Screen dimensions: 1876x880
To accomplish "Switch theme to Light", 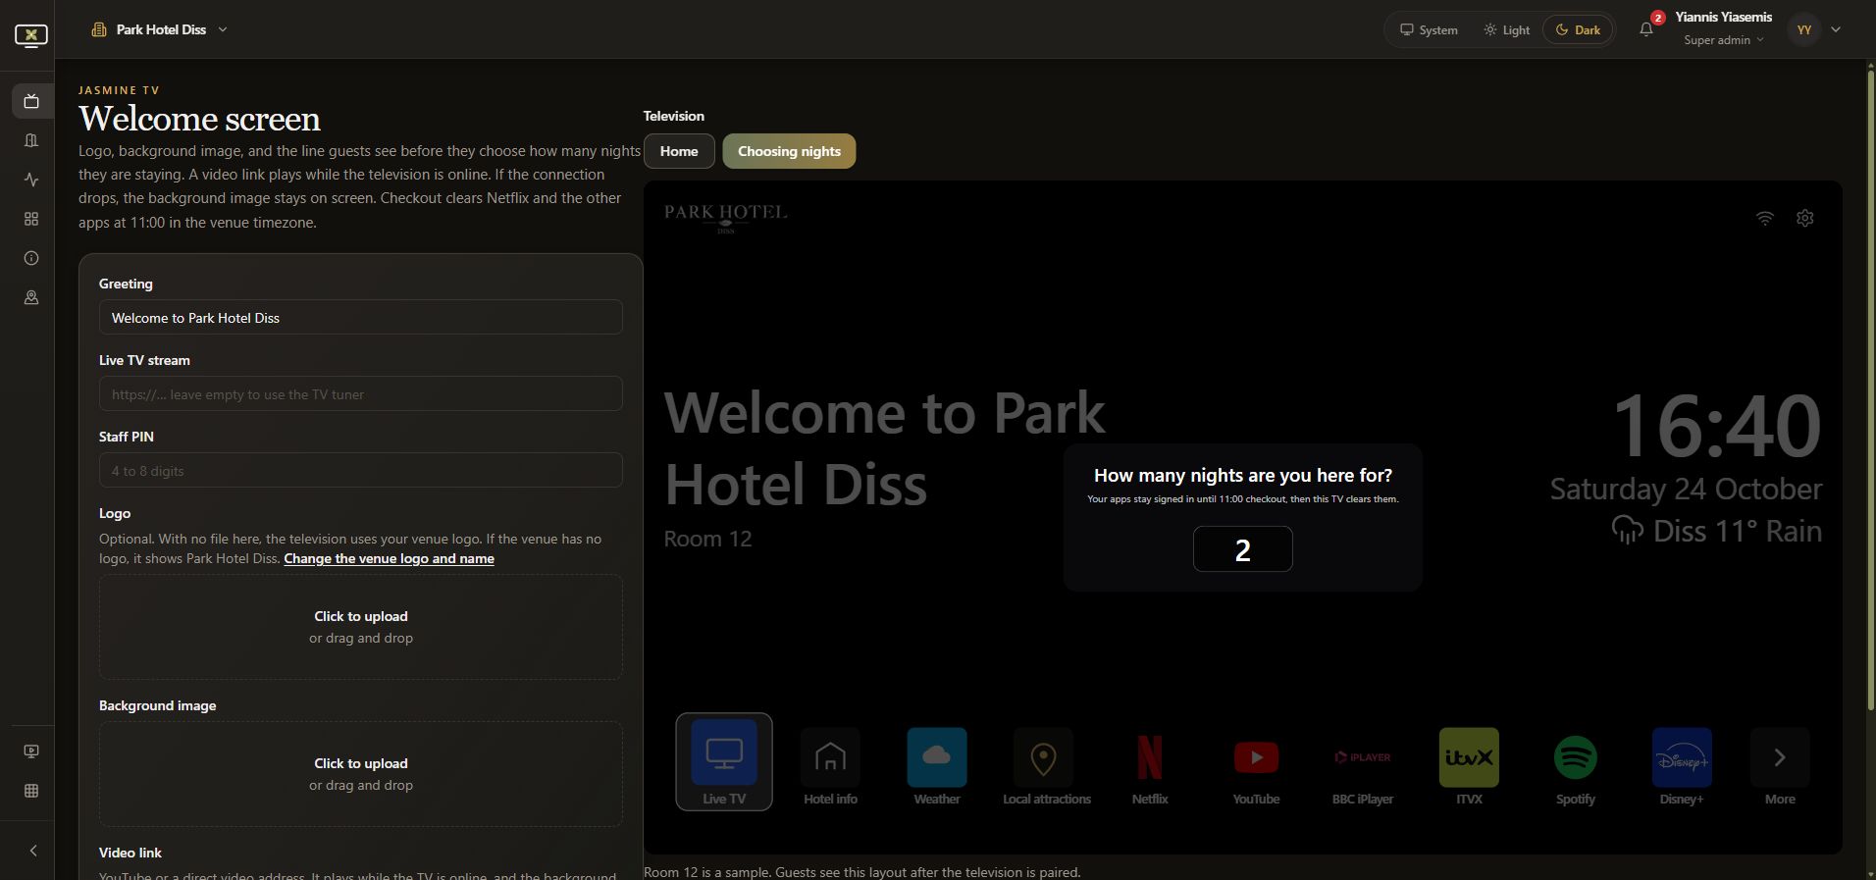I will pyautogui.click(x=1506, y=29).
